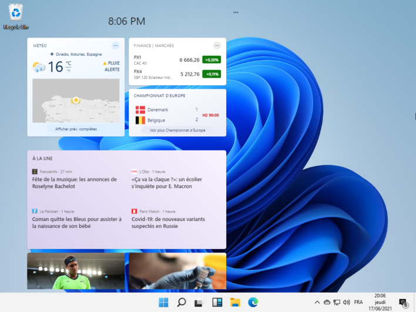Open Fête de la musique headline
416x312 pixels.
[x=75, y=183]
